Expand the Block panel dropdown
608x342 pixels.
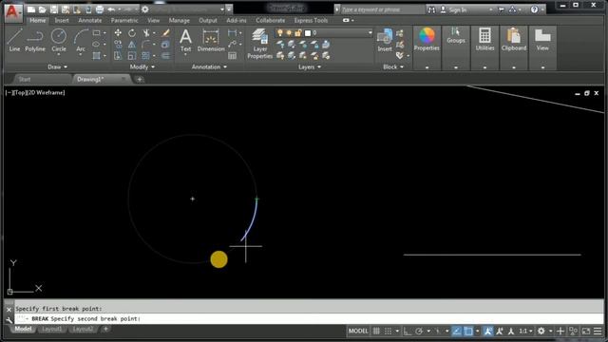click(393, 66)
